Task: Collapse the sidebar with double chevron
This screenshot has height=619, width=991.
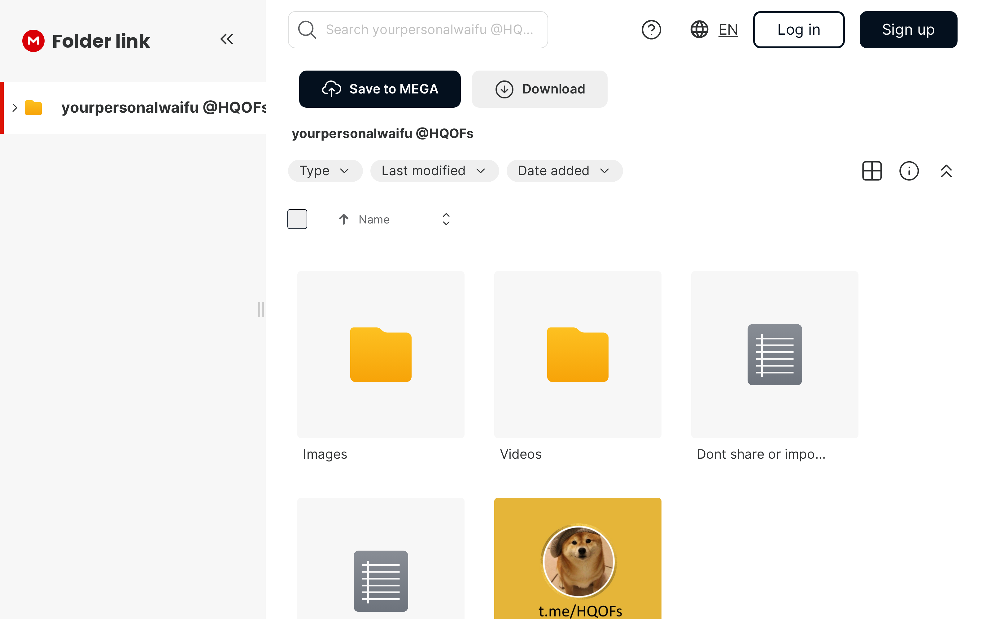Action: (226, 39)
